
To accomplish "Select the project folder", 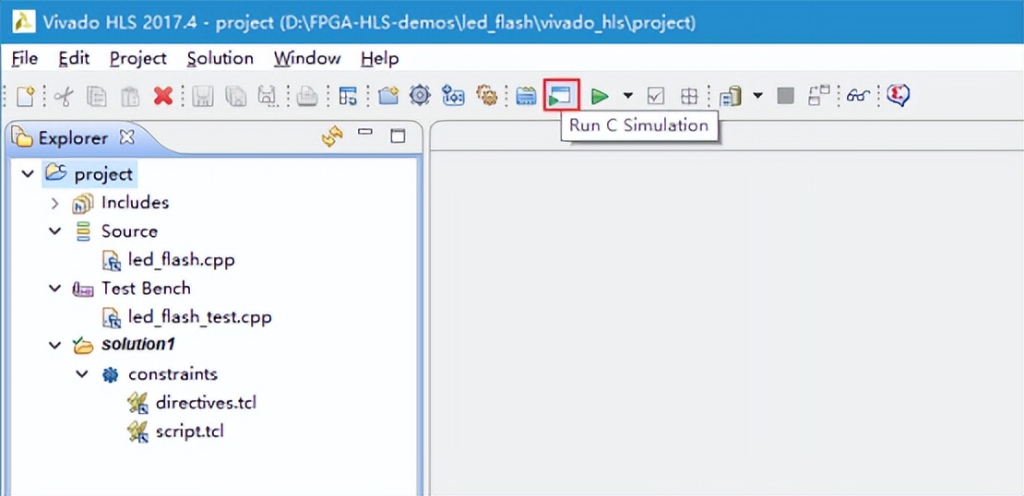I will (x=89, y=174).
